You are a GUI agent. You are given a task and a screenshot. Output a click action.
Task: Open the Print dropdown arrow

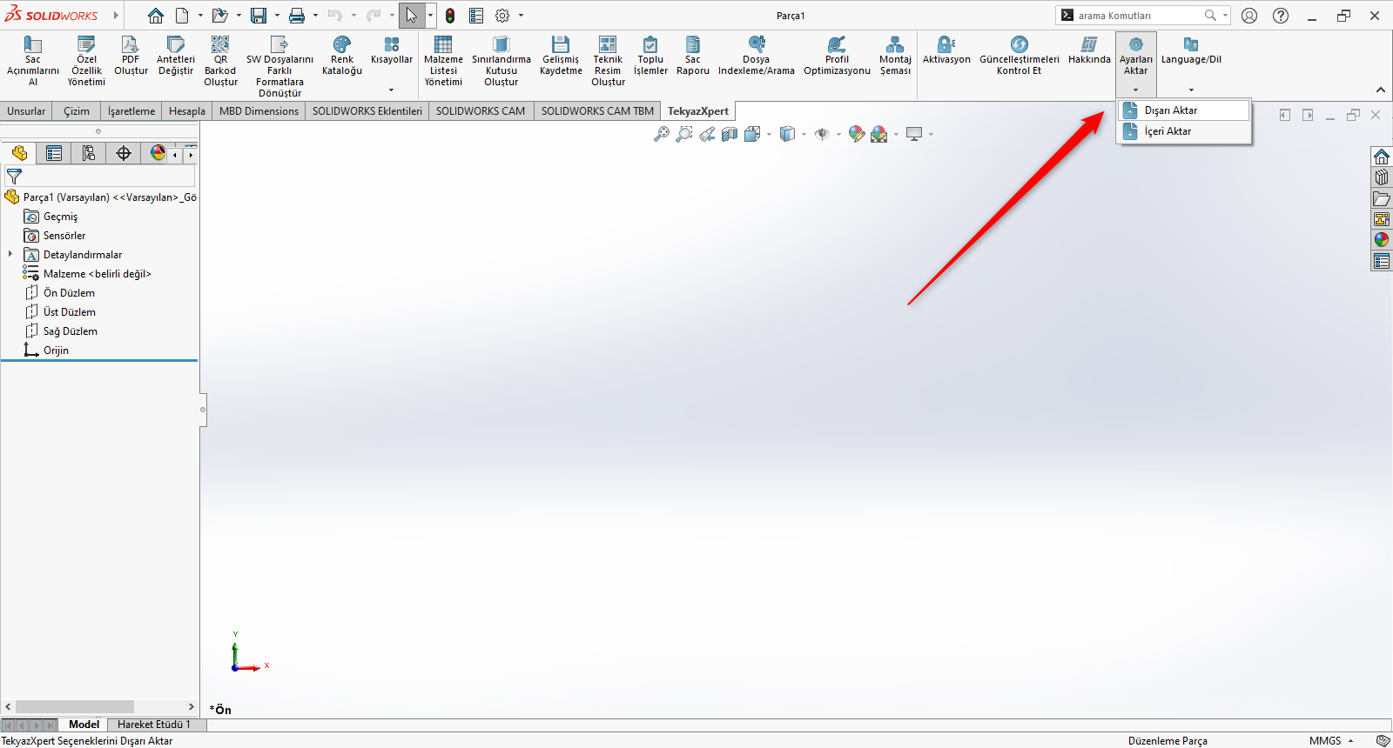(315, 16)
